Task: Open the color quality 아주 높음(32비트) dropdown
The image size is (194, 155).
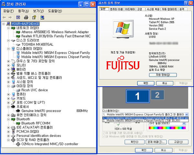Action: pyautogui.click(x=184, y=124)
